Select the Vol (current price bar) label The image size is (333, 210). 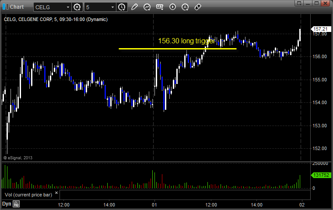coord(28,195)
